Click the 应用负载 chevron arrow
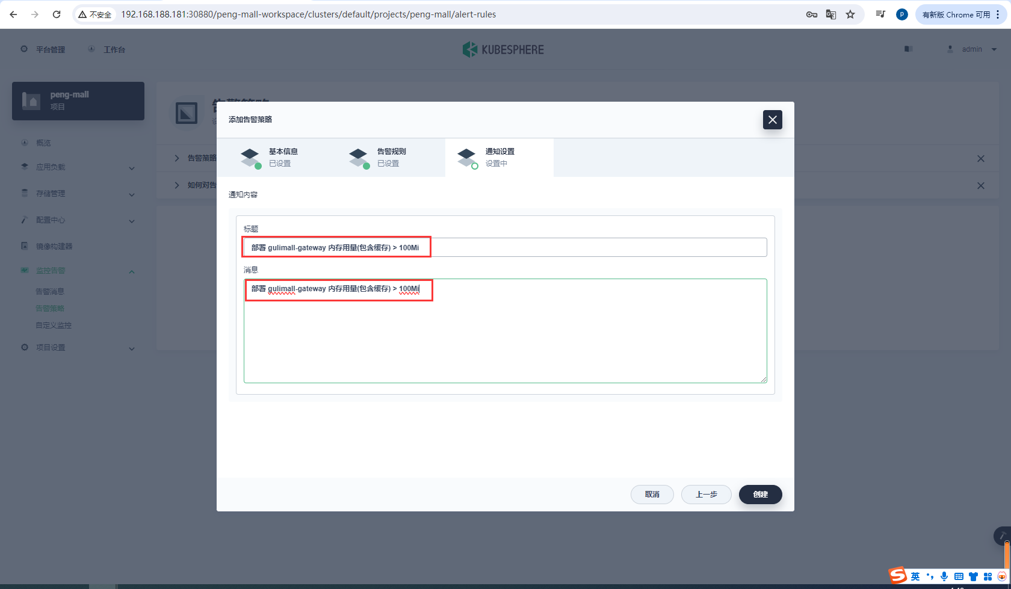Viewport: 1011px width, 589px height. click(x=132, y=168)
